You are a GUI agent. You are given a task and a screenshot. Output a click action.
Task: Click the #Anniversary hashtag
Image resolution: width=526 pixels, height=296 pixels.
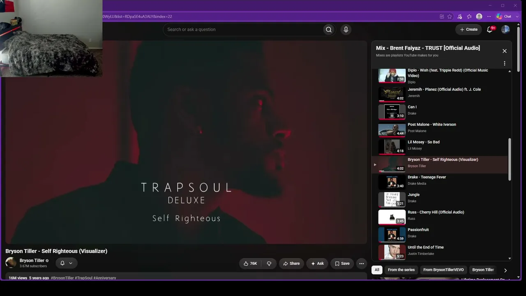click(x=105, y=278)
